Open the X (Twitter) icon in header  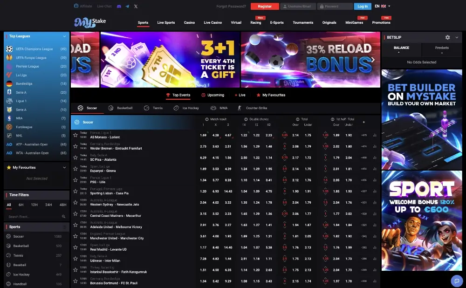135,6
